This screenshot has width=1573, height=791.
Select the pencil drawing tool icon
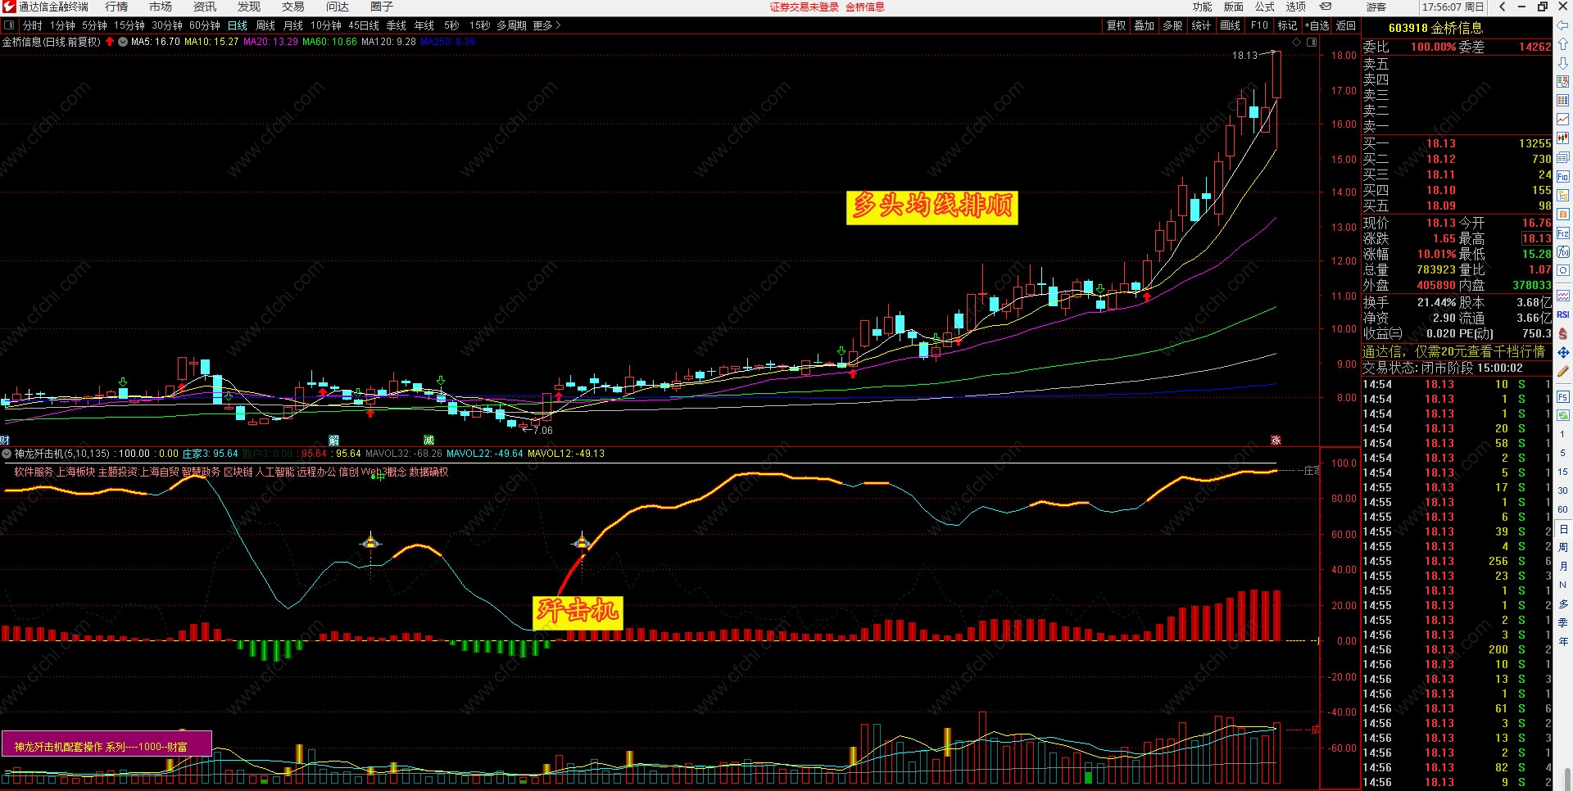[1563, 371]
